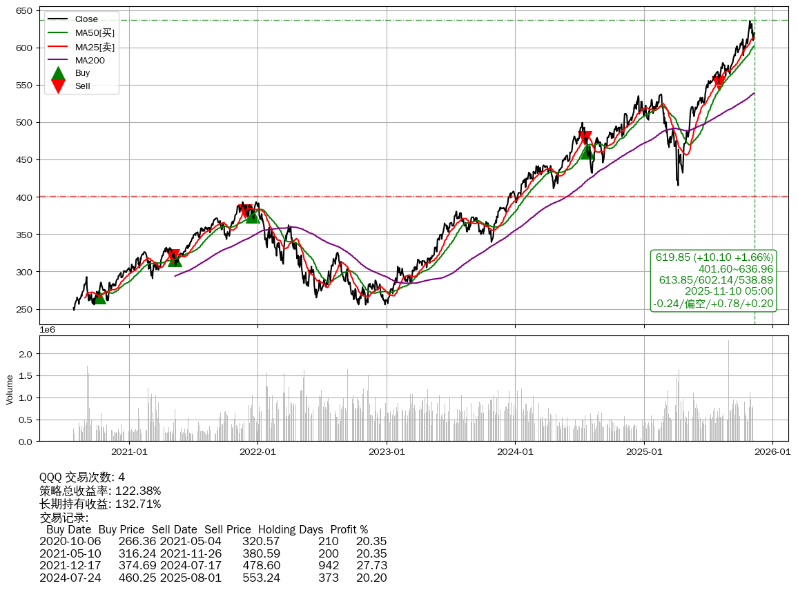Click the Sell marker at July 2024
This screenshot has height=590, width=798.
(585, 137)
